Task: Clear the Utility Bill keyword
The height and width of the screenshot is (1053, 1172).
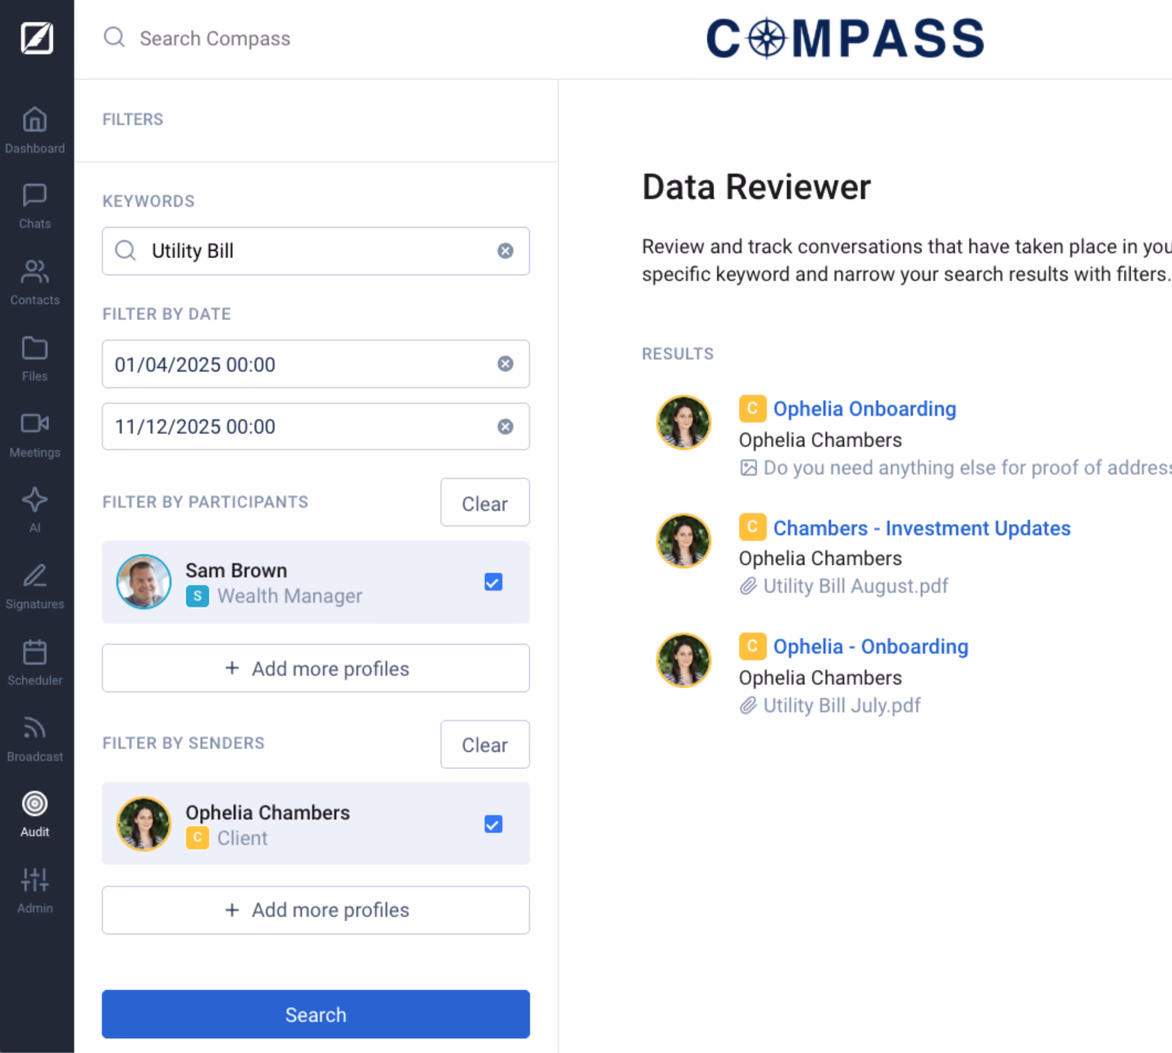Action: click(505, 251)
